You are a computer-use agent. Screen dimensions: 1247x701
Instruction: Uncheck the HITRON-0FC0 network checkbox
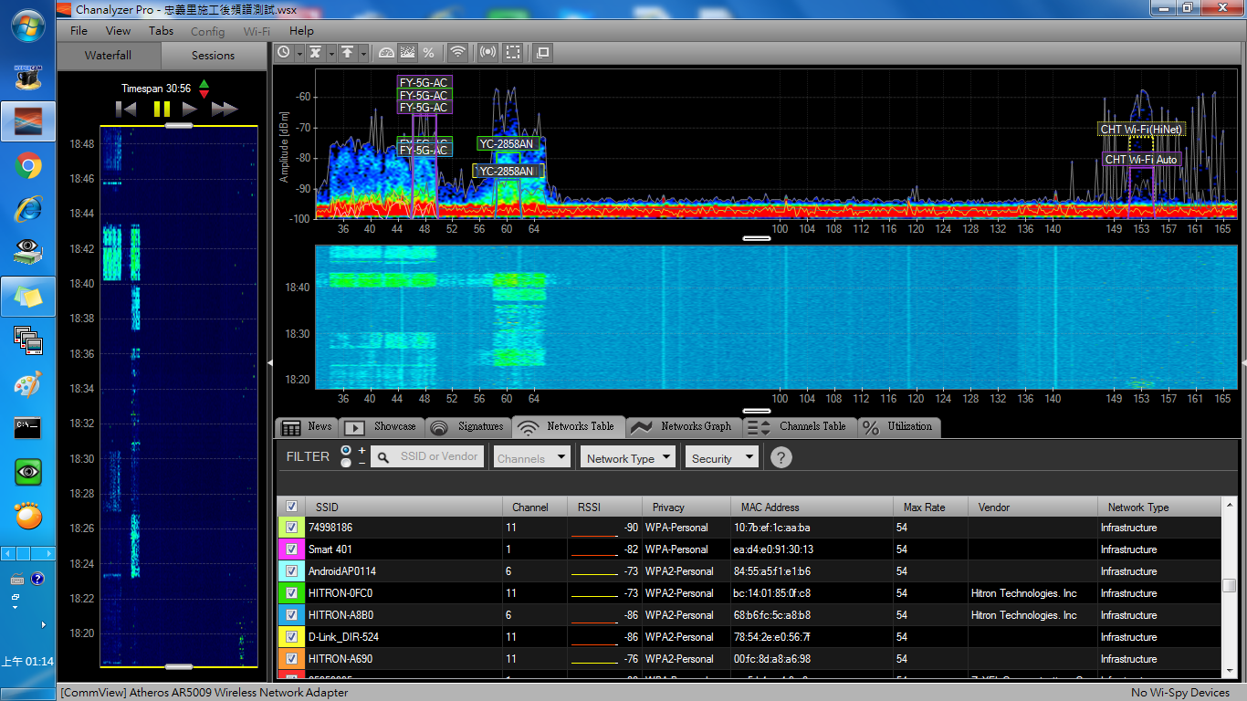click(291, 593)
